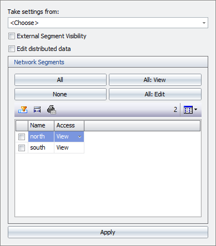Toggle Edit distributed data checkbox
The image size is (216, 246).
coord(12,49)
